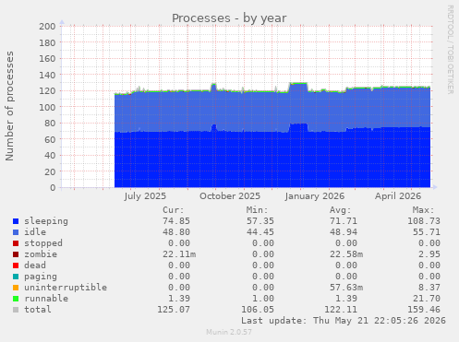Click the 'Min:' column header
This screenshot has height=342, width=459.
pyautogui.click(x=257, y=210)
